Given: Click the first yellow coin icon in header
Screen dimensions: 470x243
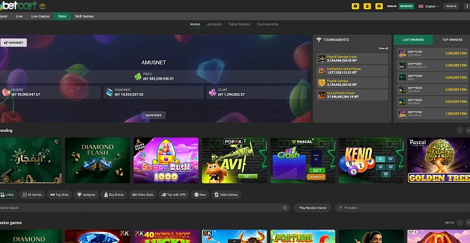Looking at the screenshot, I should 355,6.
